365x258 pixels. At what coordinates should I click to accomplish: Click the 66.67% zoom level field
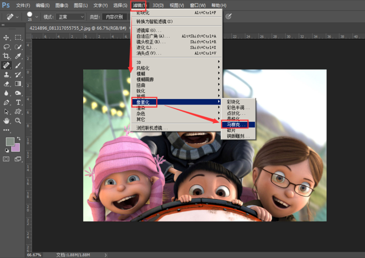[x=34, y=255]
